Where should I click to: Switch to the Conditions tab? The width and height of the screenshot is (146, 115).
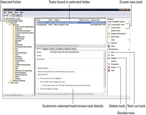click(59, 49)
